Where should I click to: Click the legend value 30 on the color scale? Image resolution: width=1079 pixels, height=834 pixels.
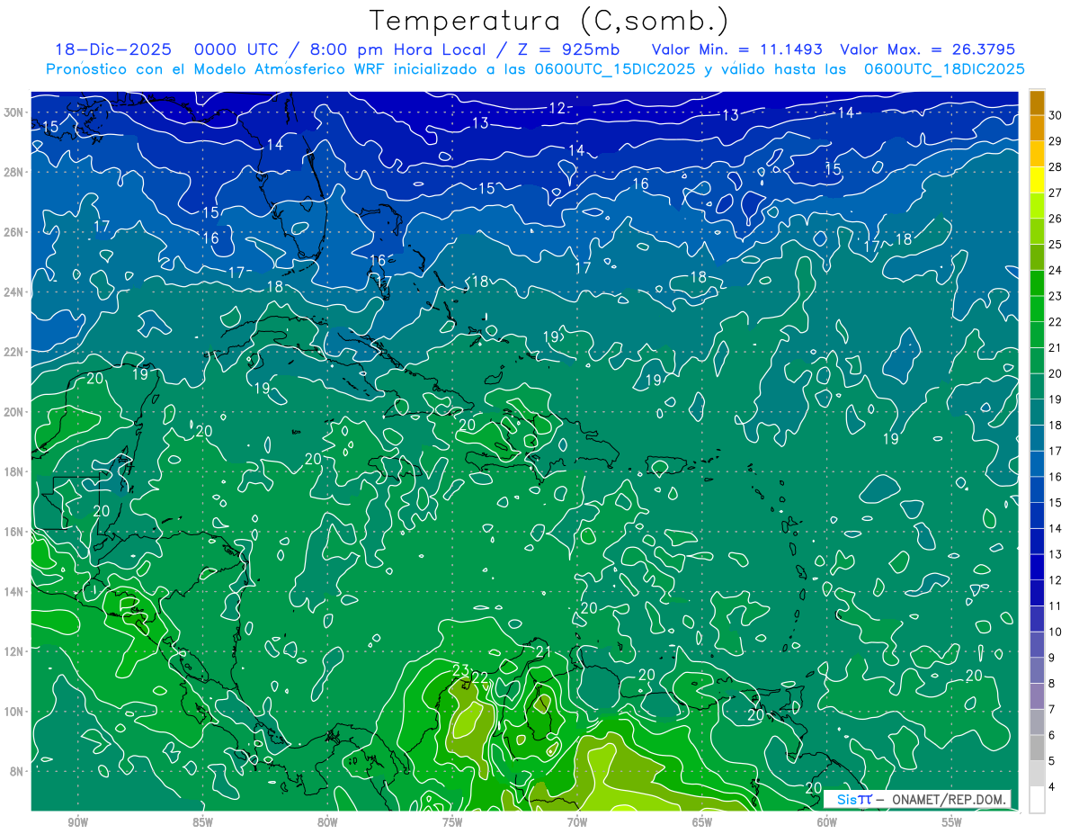[1056, 114]
